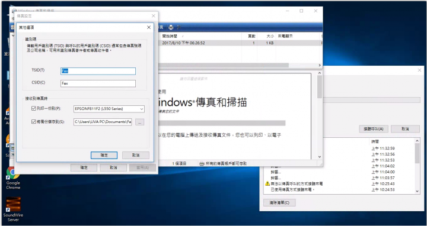Image resolution: width=427 pixels, height=226 pixels.
Task: Click the CSID(C) input field
Action: [98, 83]
